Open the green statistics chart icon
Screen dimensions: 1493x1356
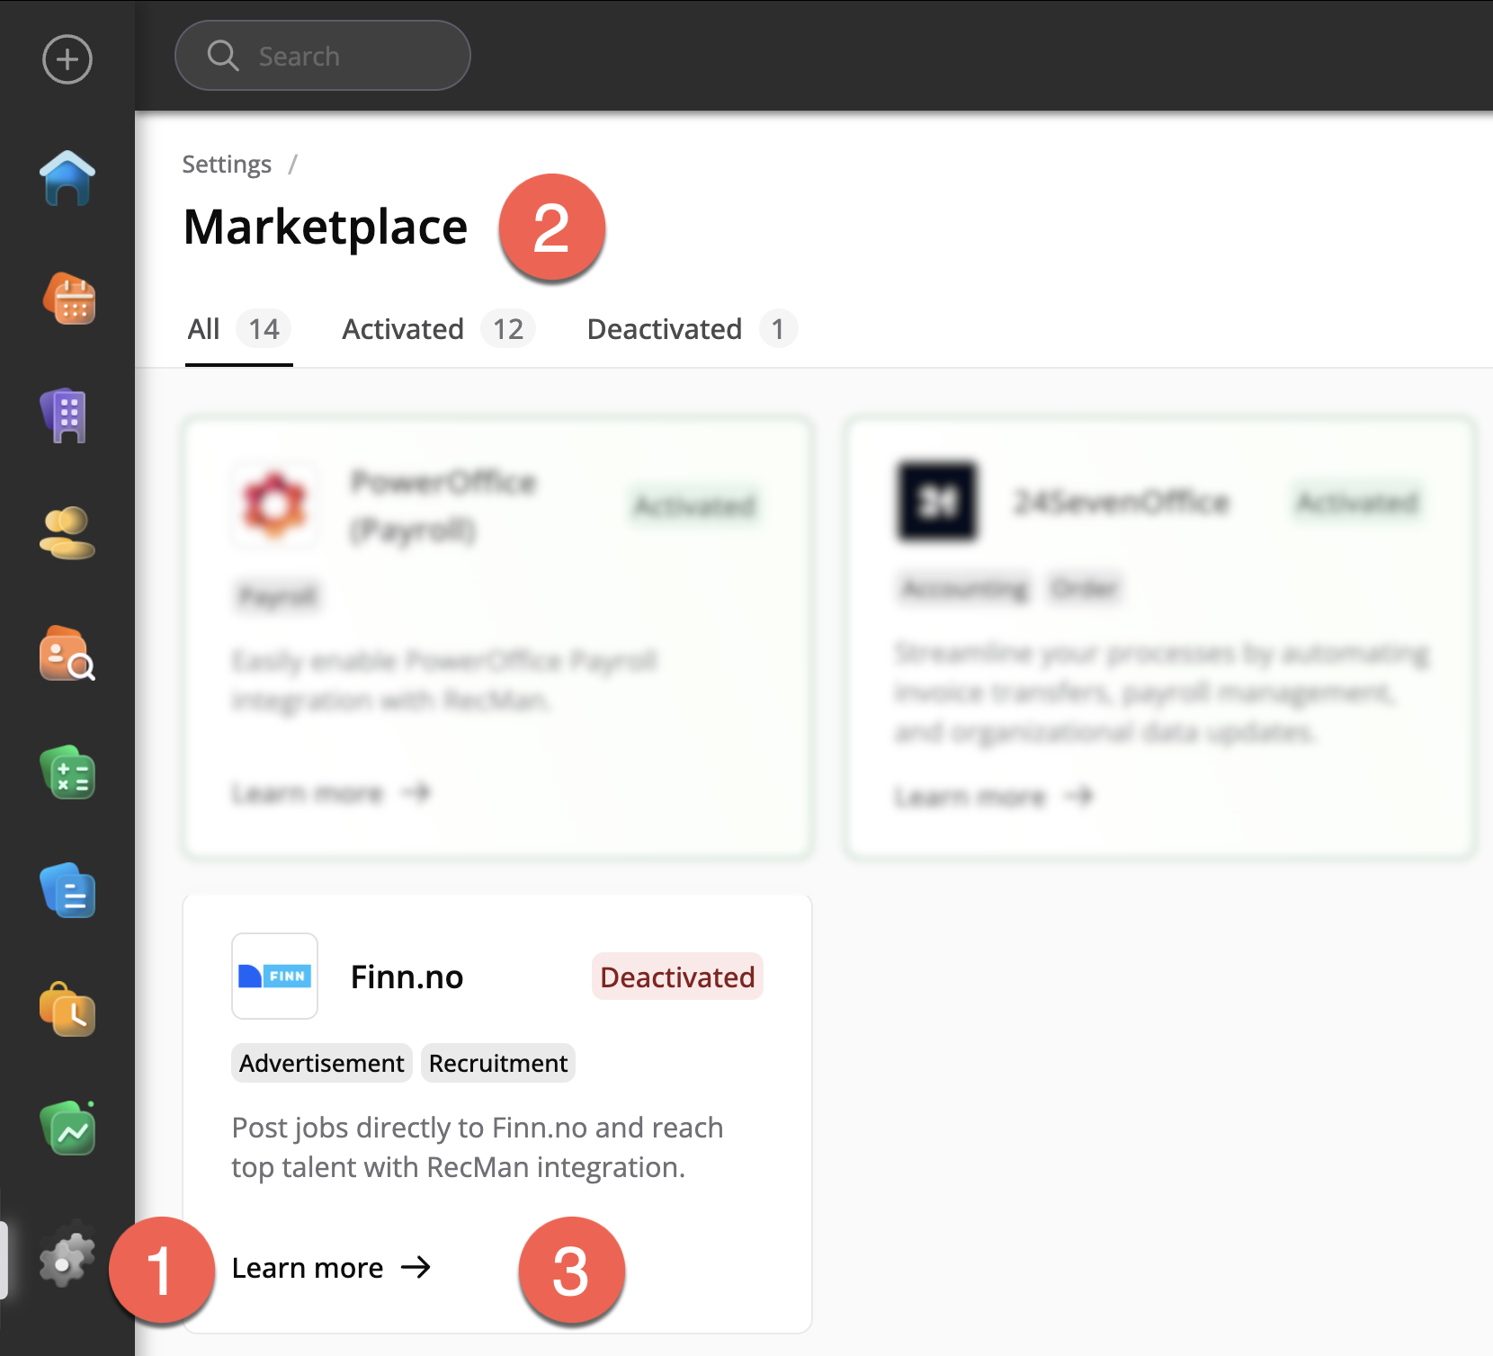coord(67,1129)
